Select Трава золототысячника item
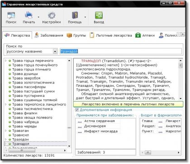This screenshot has height=164, width=190. (33, 83)
